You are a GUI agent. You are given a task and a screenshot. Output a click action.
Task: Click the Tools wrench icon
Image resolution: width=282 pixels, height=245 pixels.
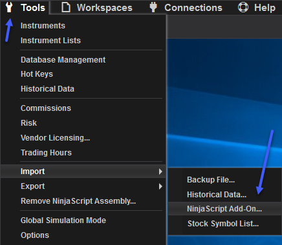(9, 7)
